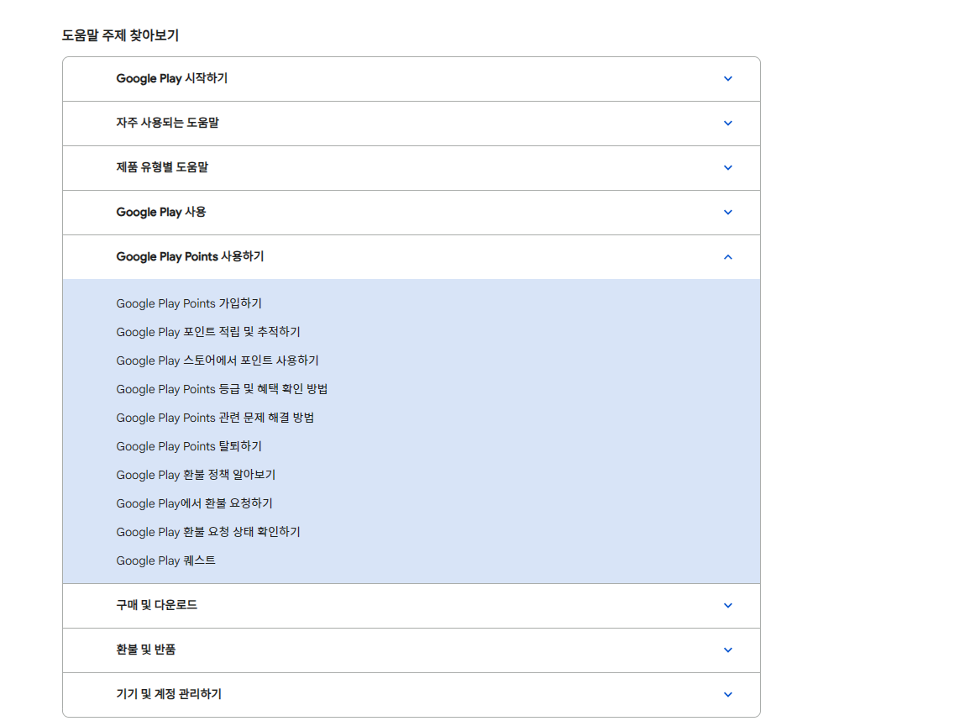Image resolution: width=975 pixels, height=721 pixels.
Task: Open Google Play Points 탈퇴하기 link
Action: tap(189, 447)
